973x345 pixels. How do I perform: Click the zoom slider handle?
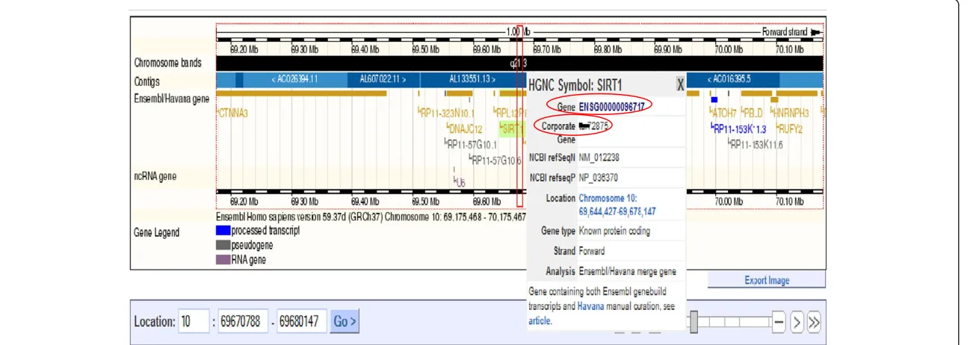coord(694,322)
